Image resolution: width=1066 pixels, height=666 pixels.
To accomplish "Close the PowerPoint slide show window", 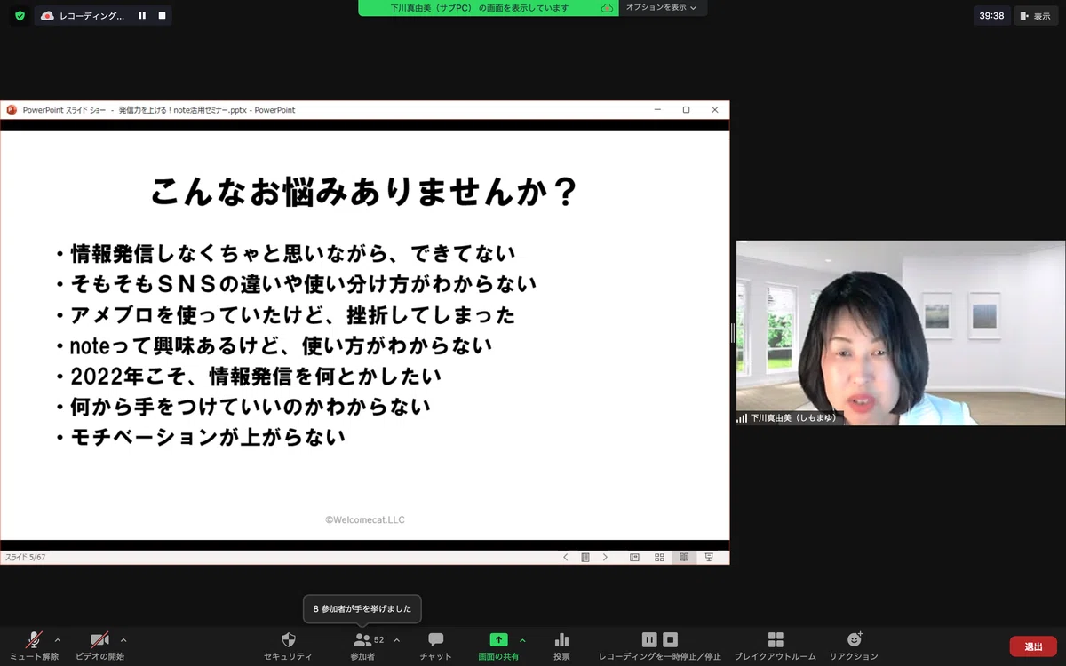I will [x=715, y=110].
